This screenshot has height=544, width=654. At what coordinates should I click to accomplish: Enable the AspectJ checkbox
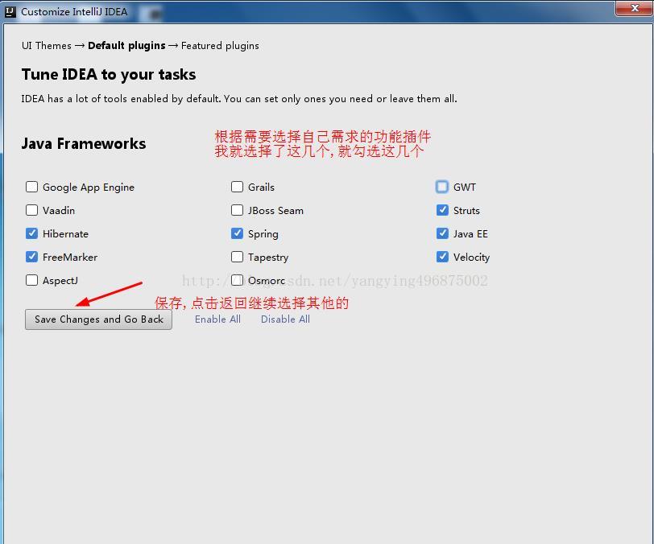point(31,280)
